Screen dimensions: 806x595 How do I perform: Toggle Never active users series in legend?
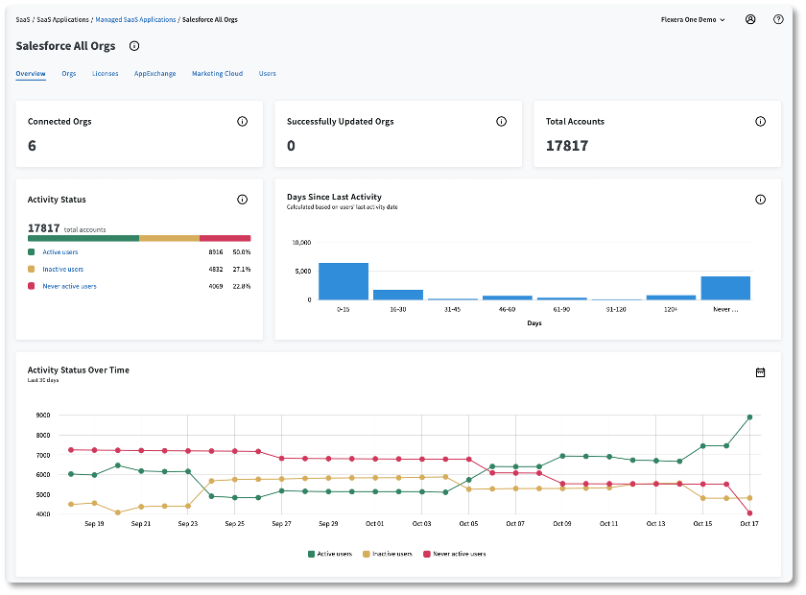point(453,554)
